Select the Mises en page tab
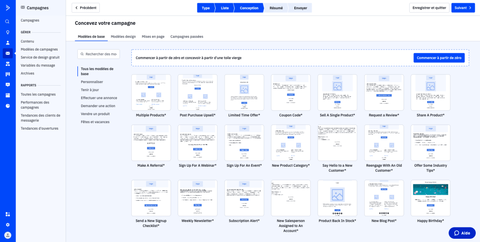This screenshot has width=480, height=242. 153,37
